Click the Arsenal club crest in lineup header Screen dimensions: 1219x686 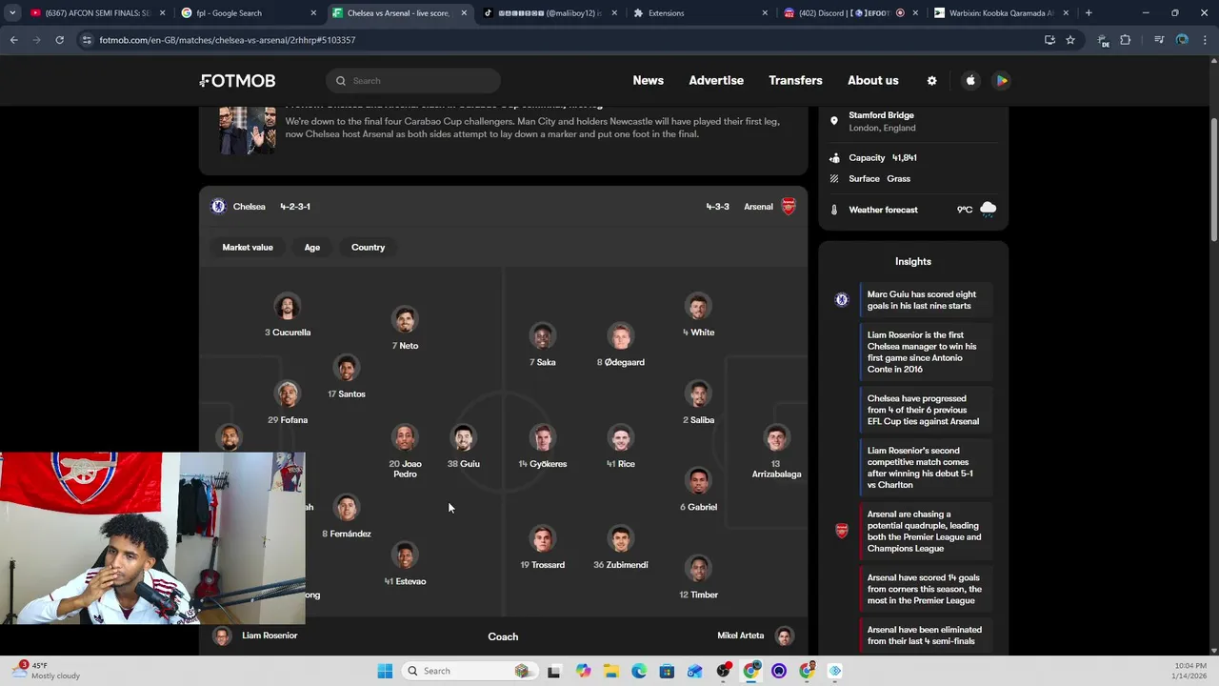(x=789, y=207)
